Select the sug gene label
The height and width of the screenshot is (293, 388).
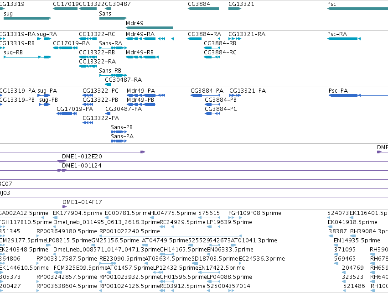point(8,14)
